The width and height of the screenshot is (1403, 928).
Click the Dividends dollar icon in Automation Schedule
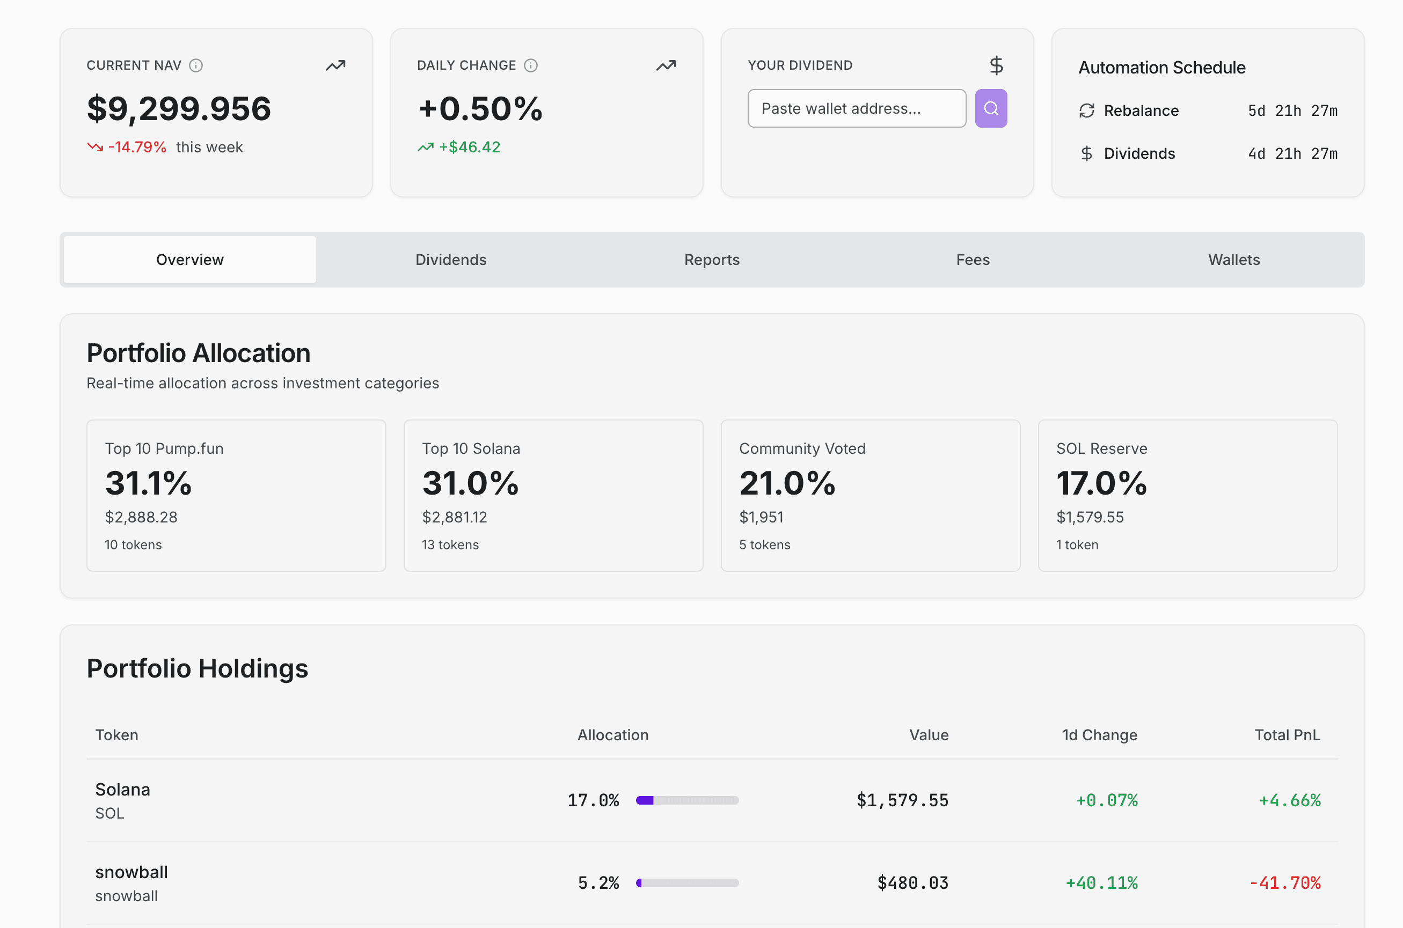1086,153
